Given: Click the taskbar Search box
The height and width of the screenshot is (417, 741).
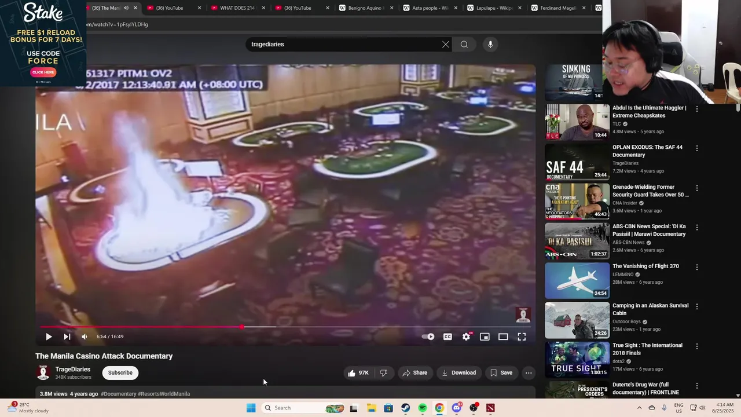Looking at the screenshot, I should click(303, 408).
